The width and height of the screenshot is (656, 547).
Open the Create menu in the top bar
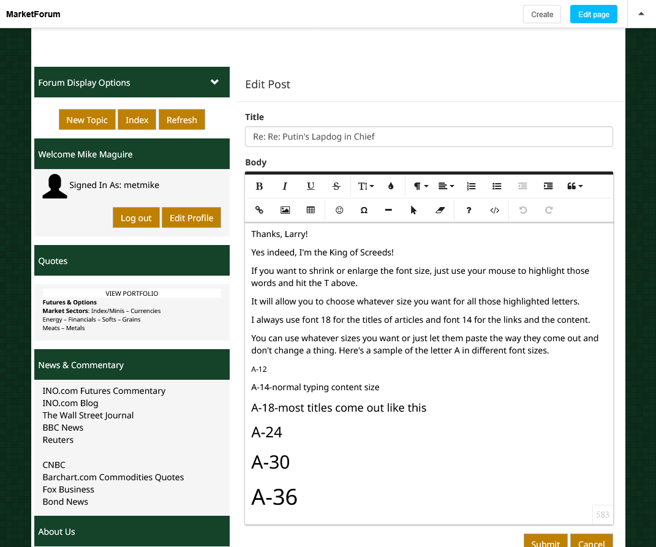click(541, 14)
